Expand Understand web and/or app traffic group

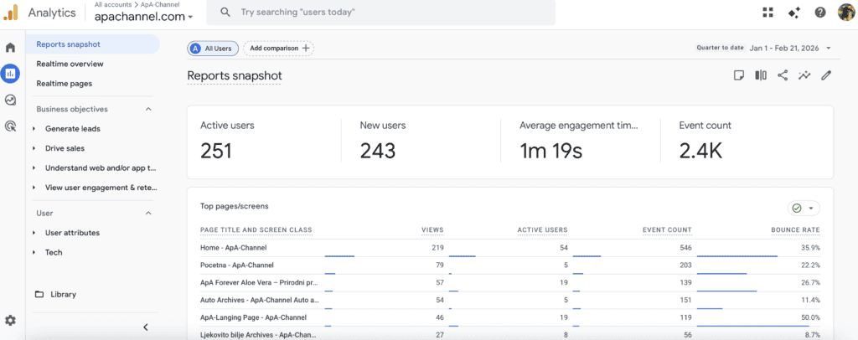point(34,167)
